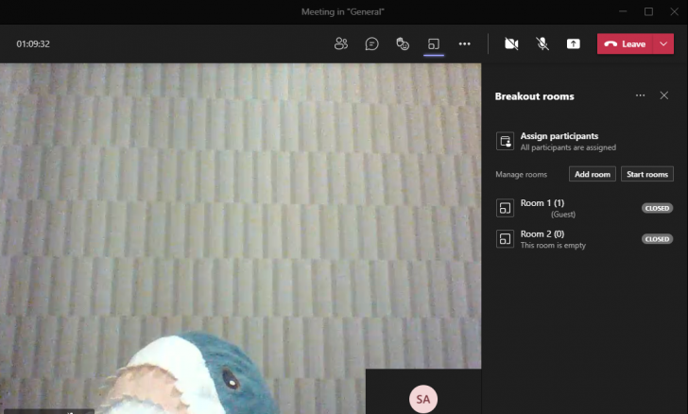Click the '(Guest)' label under Room 1
The image size is (688, 414).
coord(563,215)
